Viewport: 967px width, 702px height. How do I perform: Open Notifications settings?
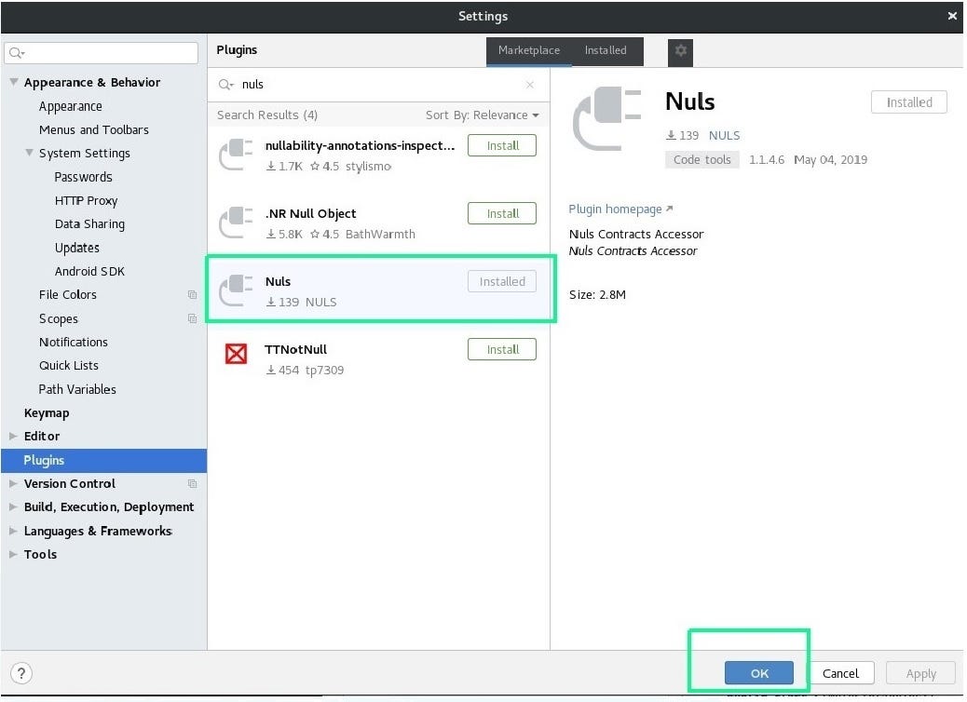(x=73, y=342)
